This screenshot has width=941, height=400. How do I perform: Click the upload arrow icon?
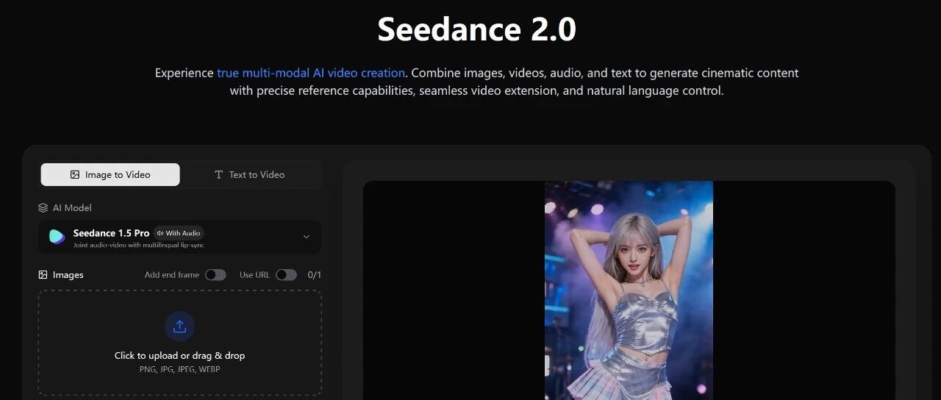point(179,326)
